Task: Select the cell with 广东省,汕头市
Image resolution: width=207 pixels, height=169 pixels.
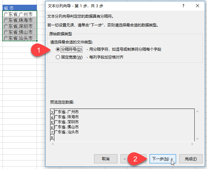Action: [20, 38]
